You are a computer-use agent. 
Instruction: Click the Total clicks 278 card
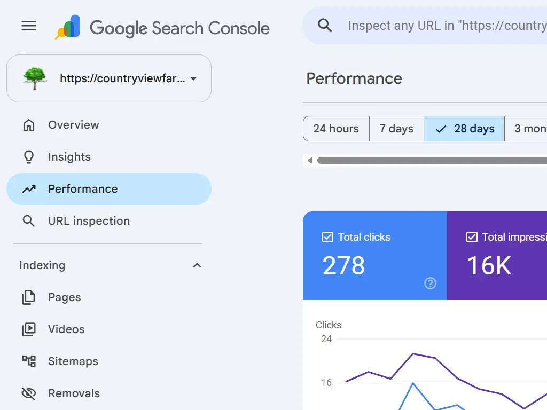(375, 256)
